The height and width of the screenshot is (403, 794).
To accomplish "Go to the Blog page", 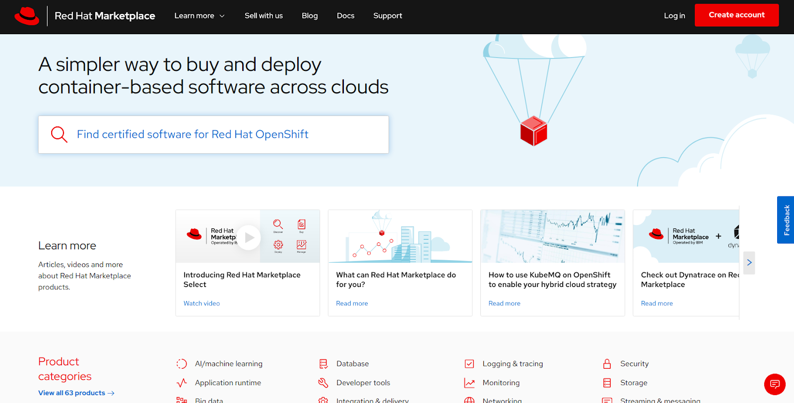I will click(310, 16).
